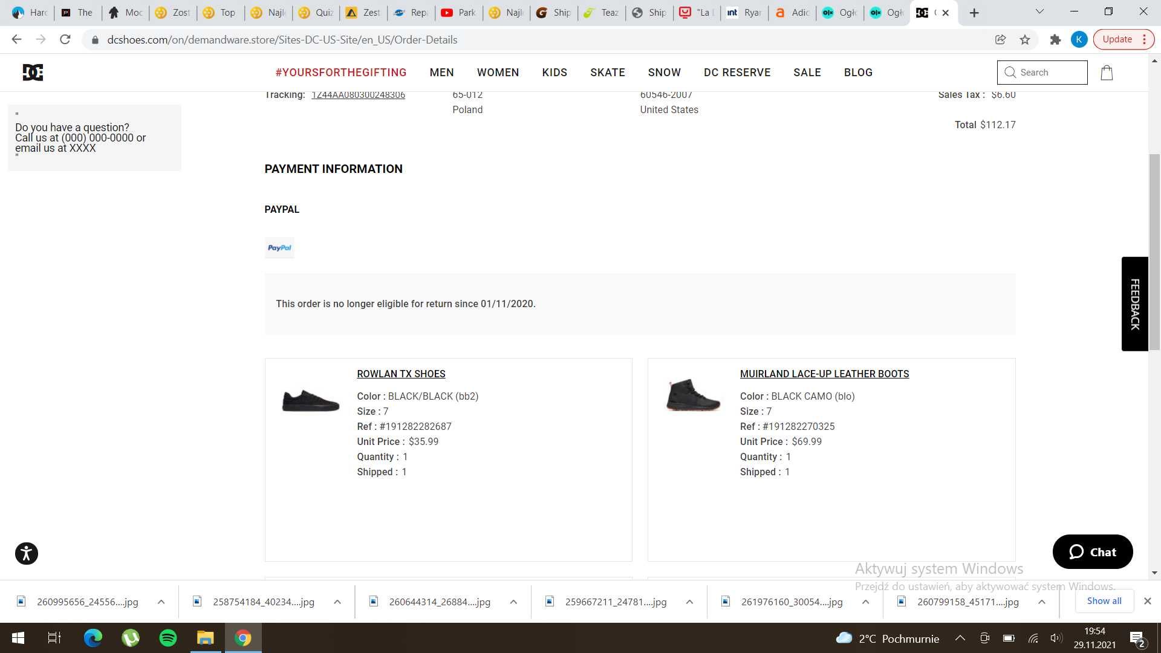This screenshot has height=653, width=1161.
Task: Open uTorrent from the taskbar
Action: [x=131, y=638]
